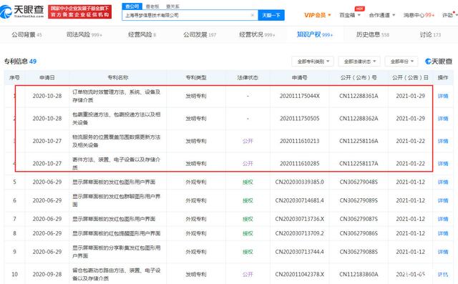Click 详情 for patent CN112288362A

[x=443, y=119]
